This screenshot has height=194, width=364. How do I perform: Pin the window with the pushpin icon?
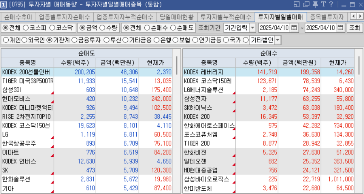click(315, 4)
